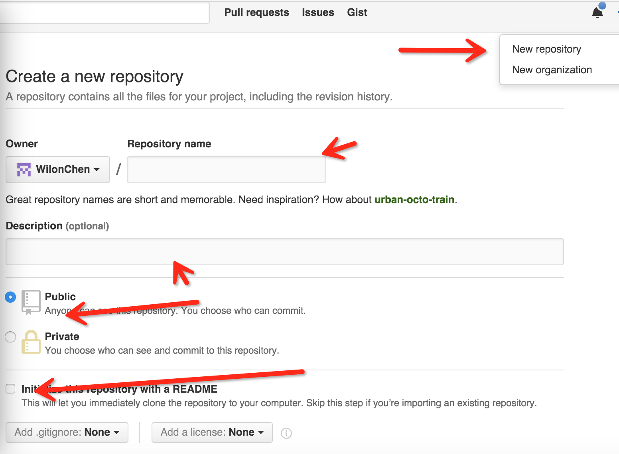
Task: Click the Private option label
Action: (x=62, y=337)
